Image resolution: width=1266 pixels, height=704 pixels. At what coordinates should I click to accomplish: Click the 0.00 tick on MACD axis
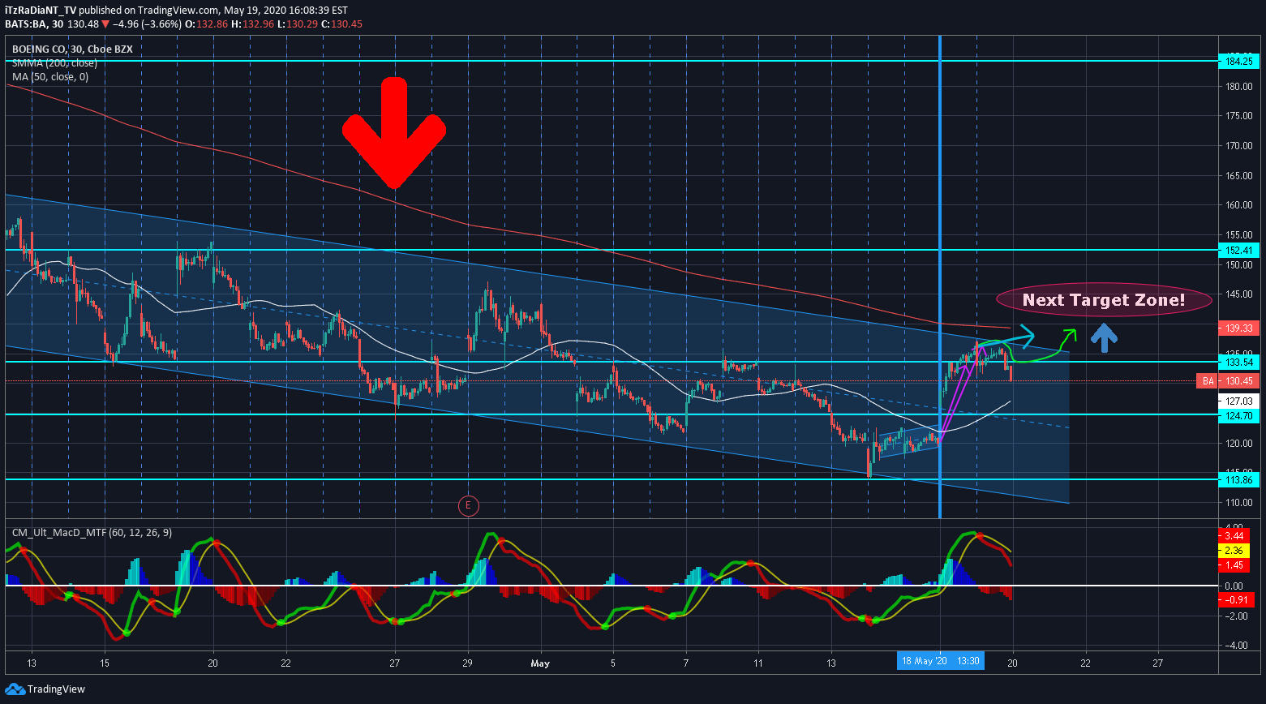click(1234, 586)
